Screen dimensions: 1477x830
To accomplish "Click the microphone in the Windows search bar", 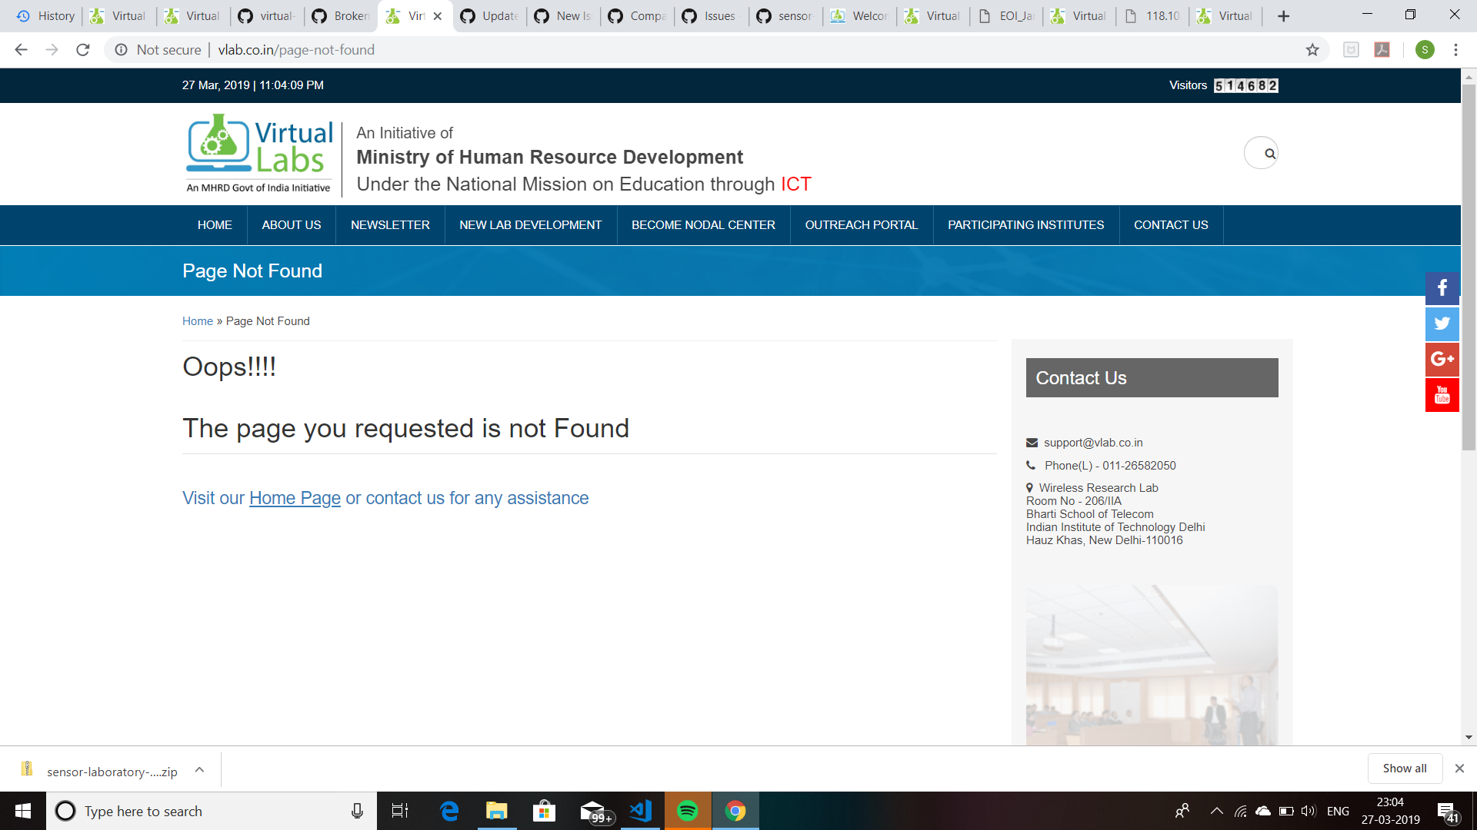I will click(x=357, y=811).
